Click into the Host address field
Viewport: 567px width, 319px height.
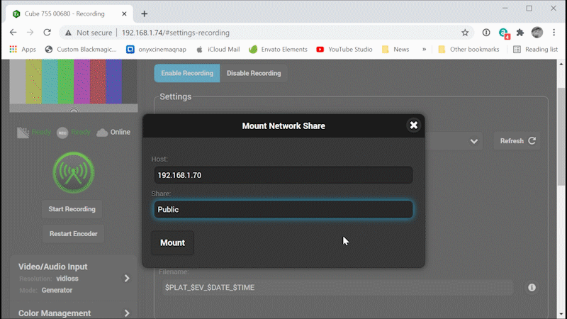point(283,175)
